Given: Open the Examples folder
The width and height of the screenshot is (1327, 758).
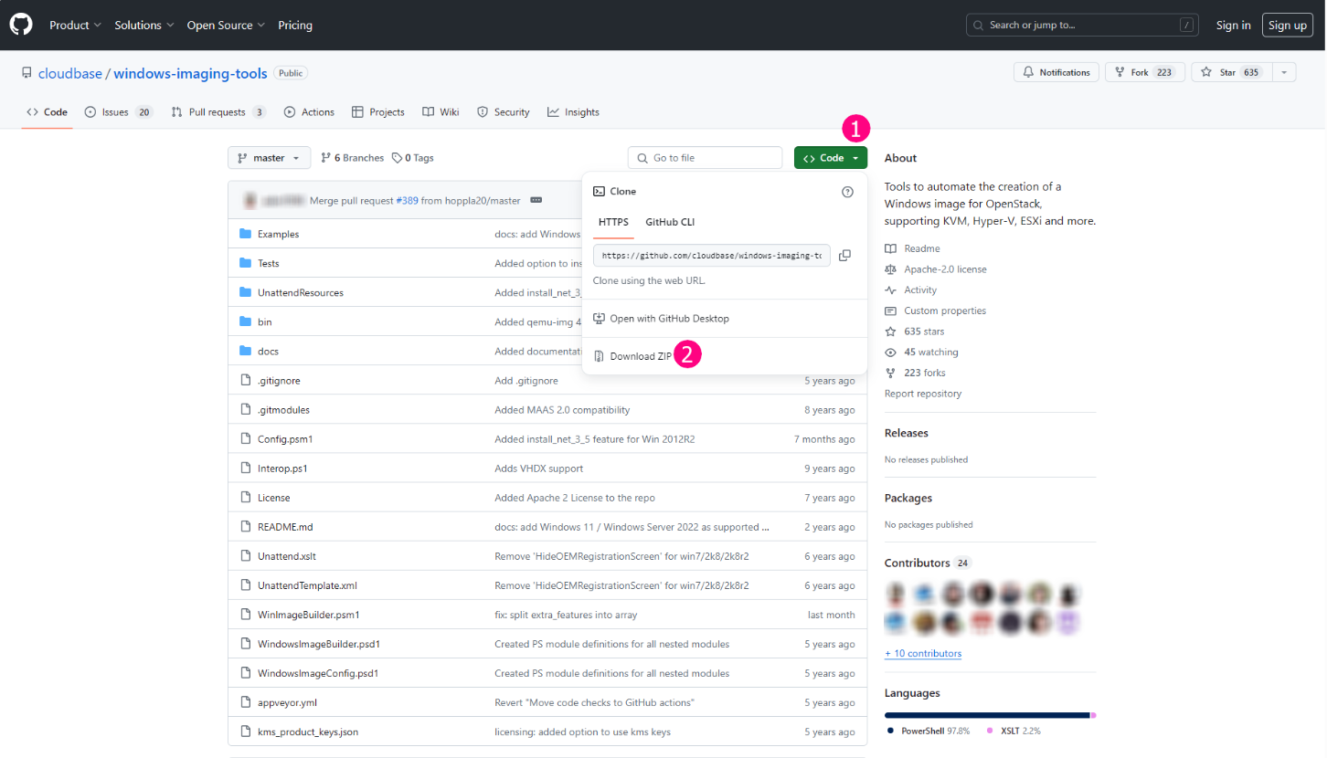Looking at the screenshot, I should [278, 235].
